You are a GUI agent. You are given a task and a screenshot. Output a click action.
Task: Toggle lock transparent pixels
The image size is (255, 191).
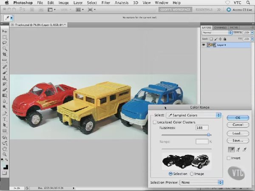[211, 39]
